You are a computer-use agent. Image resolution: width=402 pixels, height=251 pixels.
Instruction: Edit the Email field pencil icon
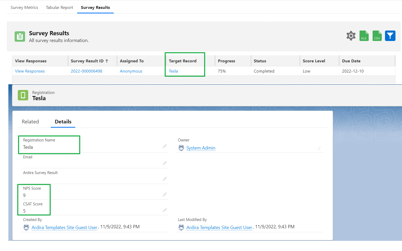pyautogui.click(x=165, y=163)
